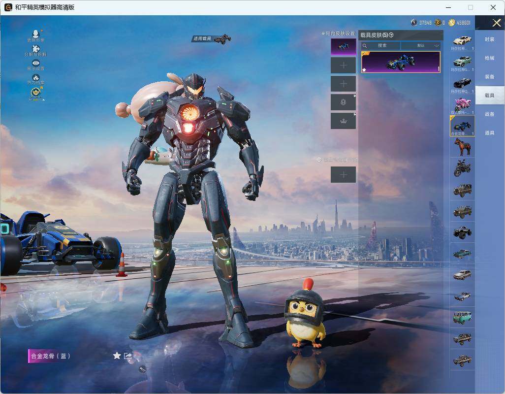Viewport: 505px width, 394px height.
Task: Click the 适用载具 applicable vehicle icon
Action: coord(222,38)
